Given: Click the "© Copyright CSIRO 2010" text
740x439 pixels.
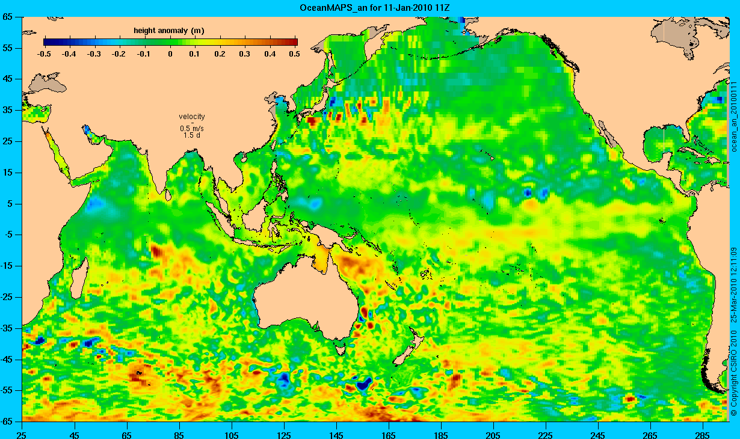Looking at the screenshot, I should coord(733,374).
